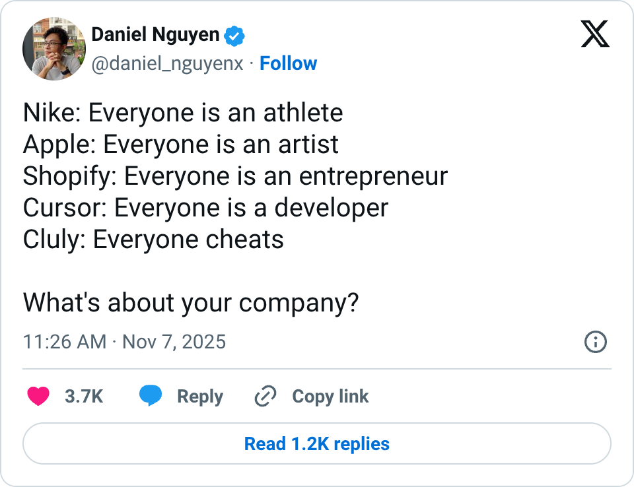The width and height of the screenshot is (634, 487).
Task: Open Read 1.2K replies
Action: (x=317, y=443)
